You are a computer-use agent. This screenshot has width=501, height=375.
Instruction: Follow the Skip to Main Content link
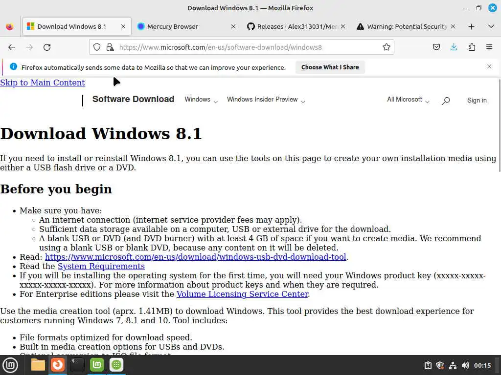[43, 83]
